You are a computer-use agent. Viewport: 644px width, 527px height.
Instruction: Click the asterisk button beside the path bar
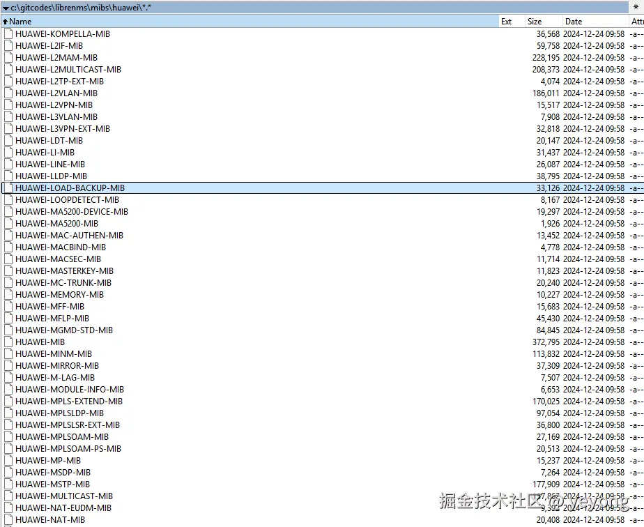point(636,8)
